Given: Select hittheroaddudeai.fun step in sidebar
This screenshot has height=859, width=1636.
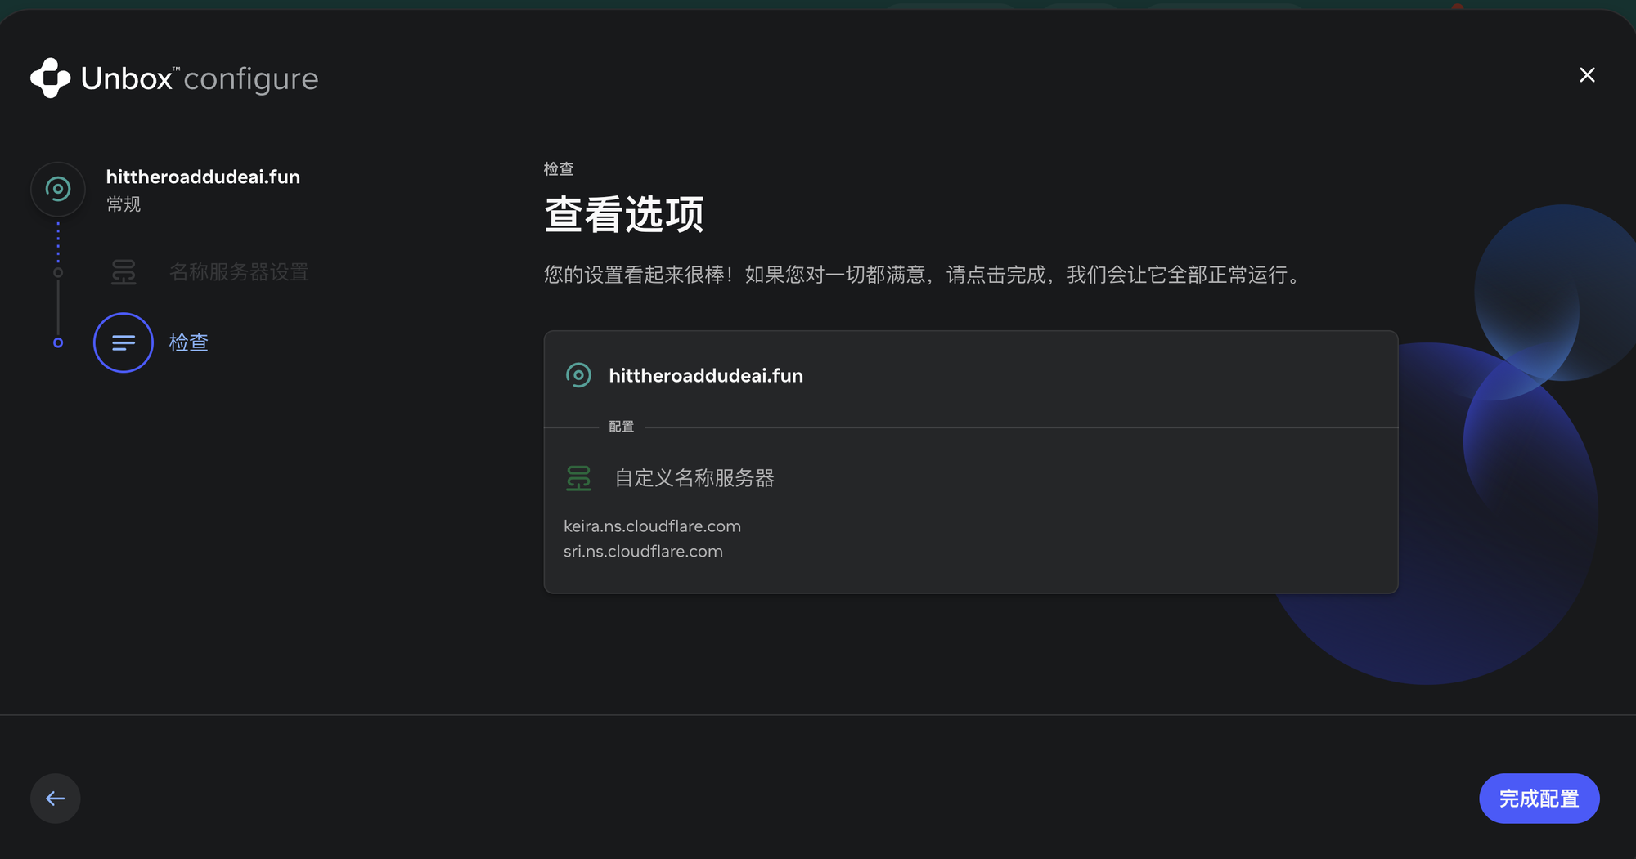Looking at the screenshot, I should pyautogui.click(x=203, y=177).
